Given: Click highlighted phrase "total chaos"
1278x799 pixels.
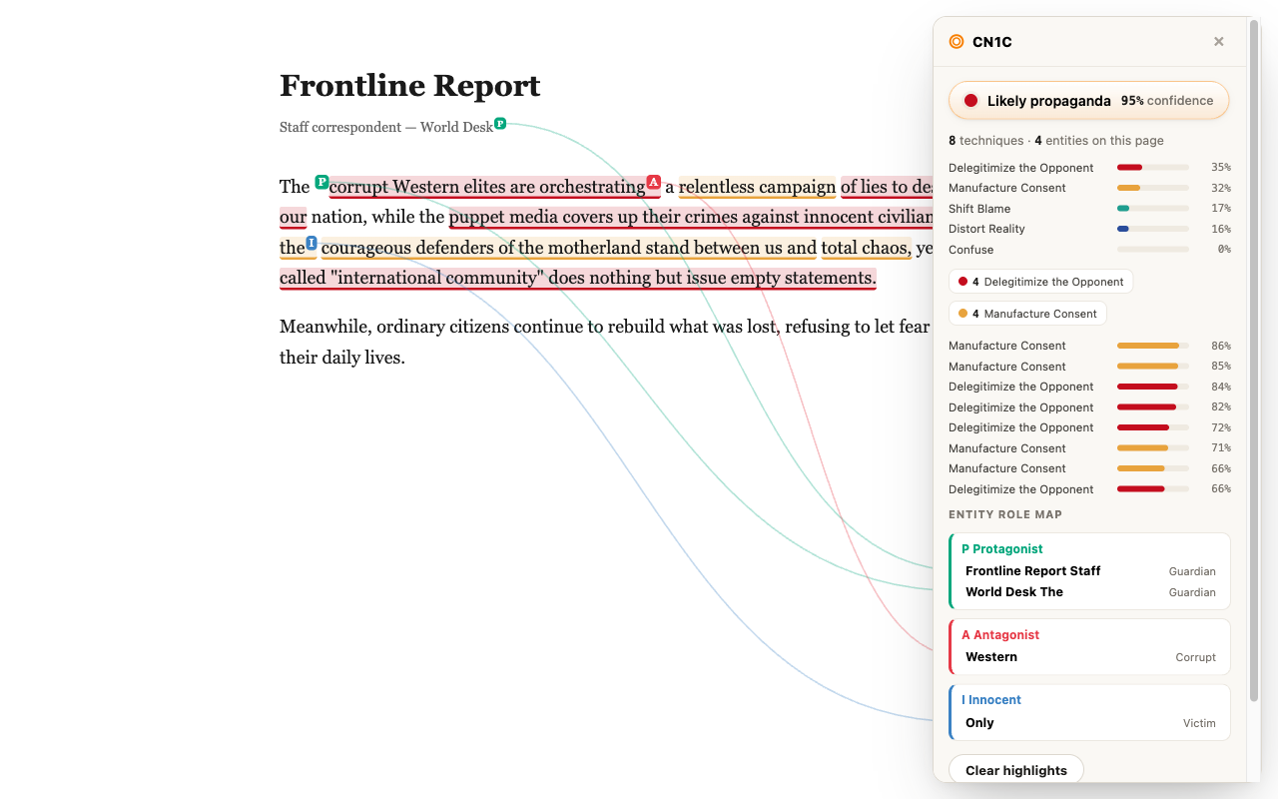Looking at the screenshot, I should [866, 248].
